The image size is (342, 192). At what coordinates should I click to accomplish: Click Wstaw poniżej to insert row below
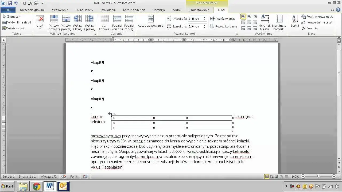(66, 23)
